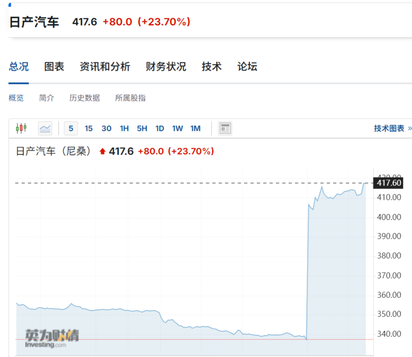Switch chart to candlestick view icon

coord(21,129)
